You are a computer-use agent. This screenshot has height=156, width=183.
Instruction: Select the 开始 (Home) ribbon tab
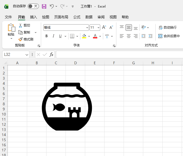point(21,17)
